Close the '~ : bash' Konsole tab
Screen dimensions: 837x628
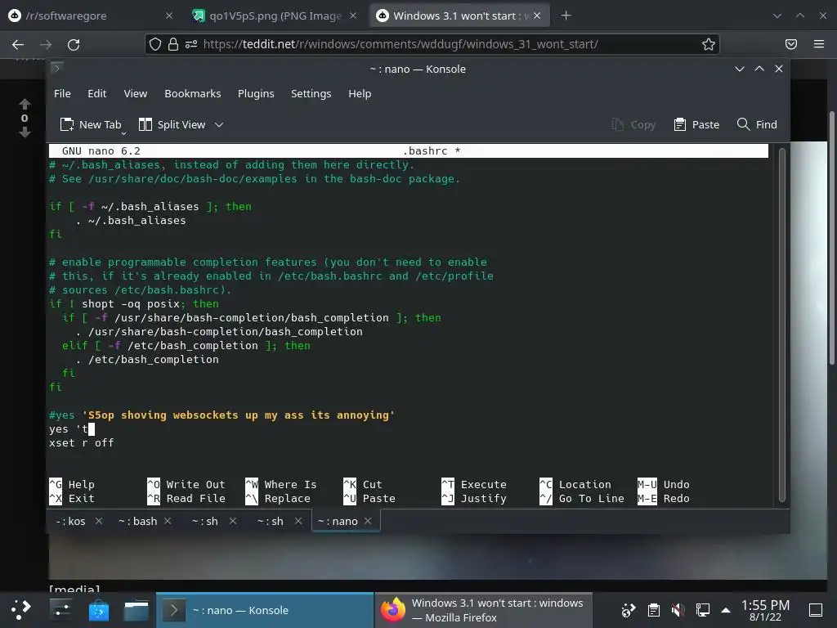[168, 521]
